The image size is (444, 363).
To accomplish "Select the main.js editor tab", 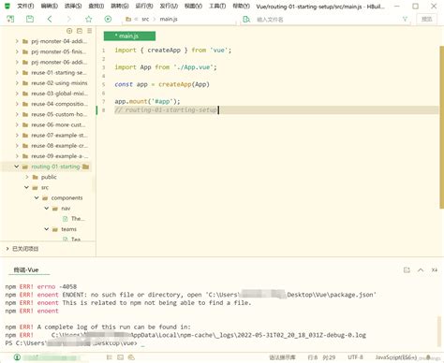I will click(x=129, y=36).
